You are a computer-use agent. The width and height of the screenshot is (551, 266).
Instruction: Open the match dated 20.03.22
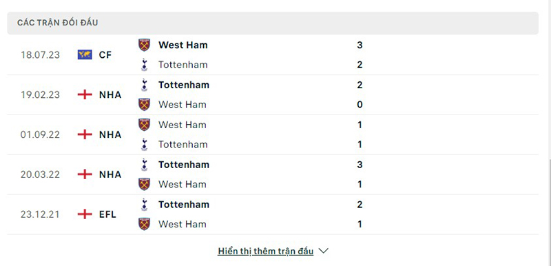pyautogui.click(x=273, y=174)
